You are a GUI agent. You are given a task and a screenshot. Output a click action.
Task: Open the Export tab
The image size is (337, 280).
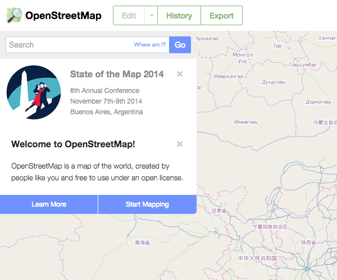coord(222,16)
